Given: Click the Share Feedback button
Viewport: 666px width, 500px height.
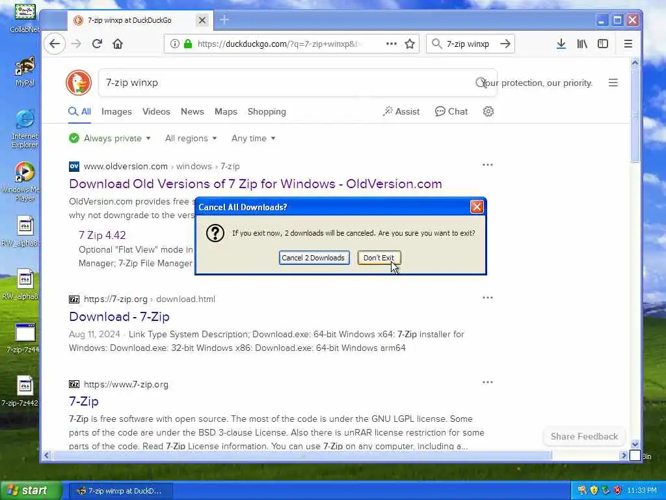Looking at the screenshot, I should (584, 436).
